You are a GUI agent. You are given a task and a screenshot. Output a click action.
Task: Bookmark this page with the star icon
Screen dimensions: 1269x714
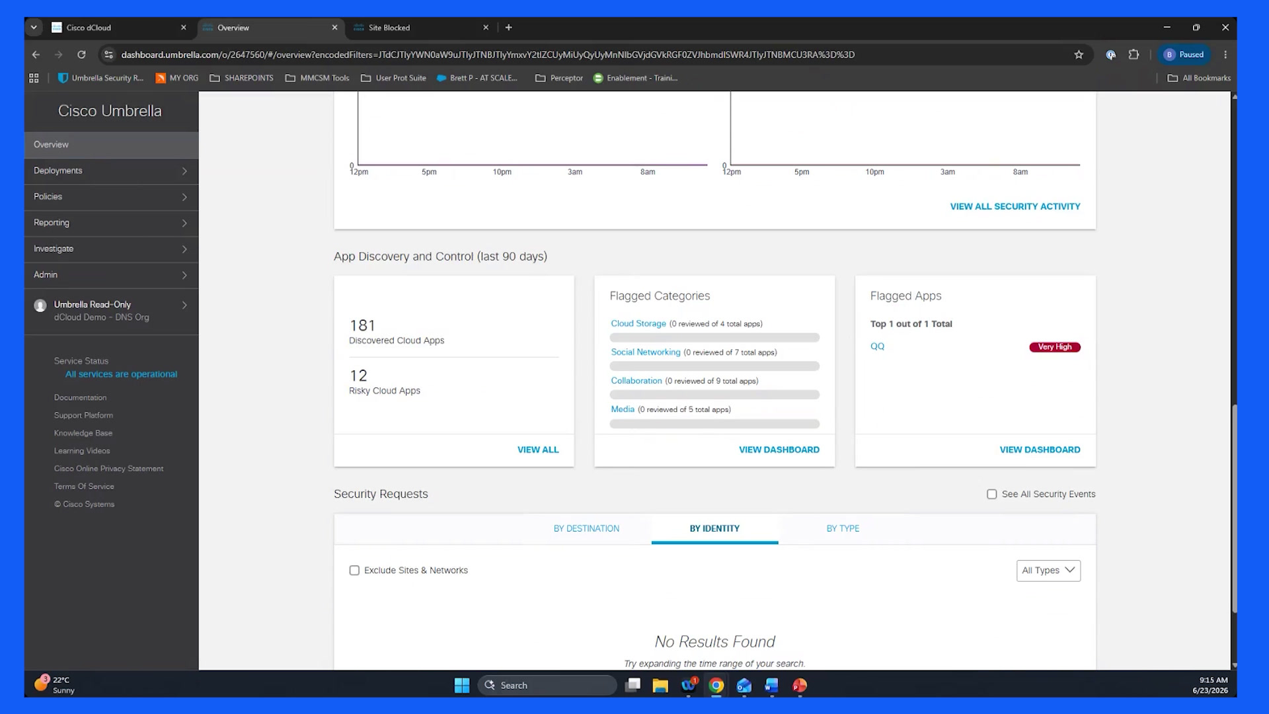point(1079,55)
